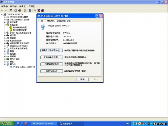This screenshot has height=126, width=168.
Task: Open the 檔案(F) menu
Action: click(4, 6)
